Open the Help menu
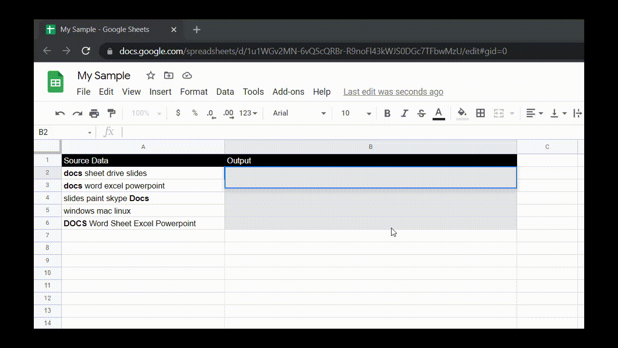 (x=322, y=92)
